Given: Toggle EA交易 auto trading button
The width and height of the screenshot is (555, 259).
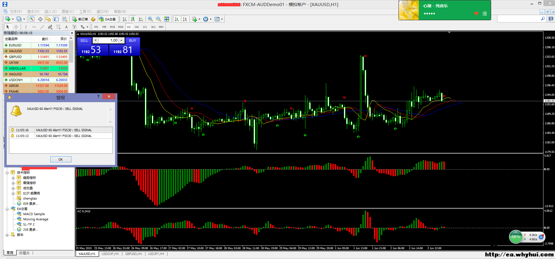Looking at the screenshot, I should tap(107, 19).
